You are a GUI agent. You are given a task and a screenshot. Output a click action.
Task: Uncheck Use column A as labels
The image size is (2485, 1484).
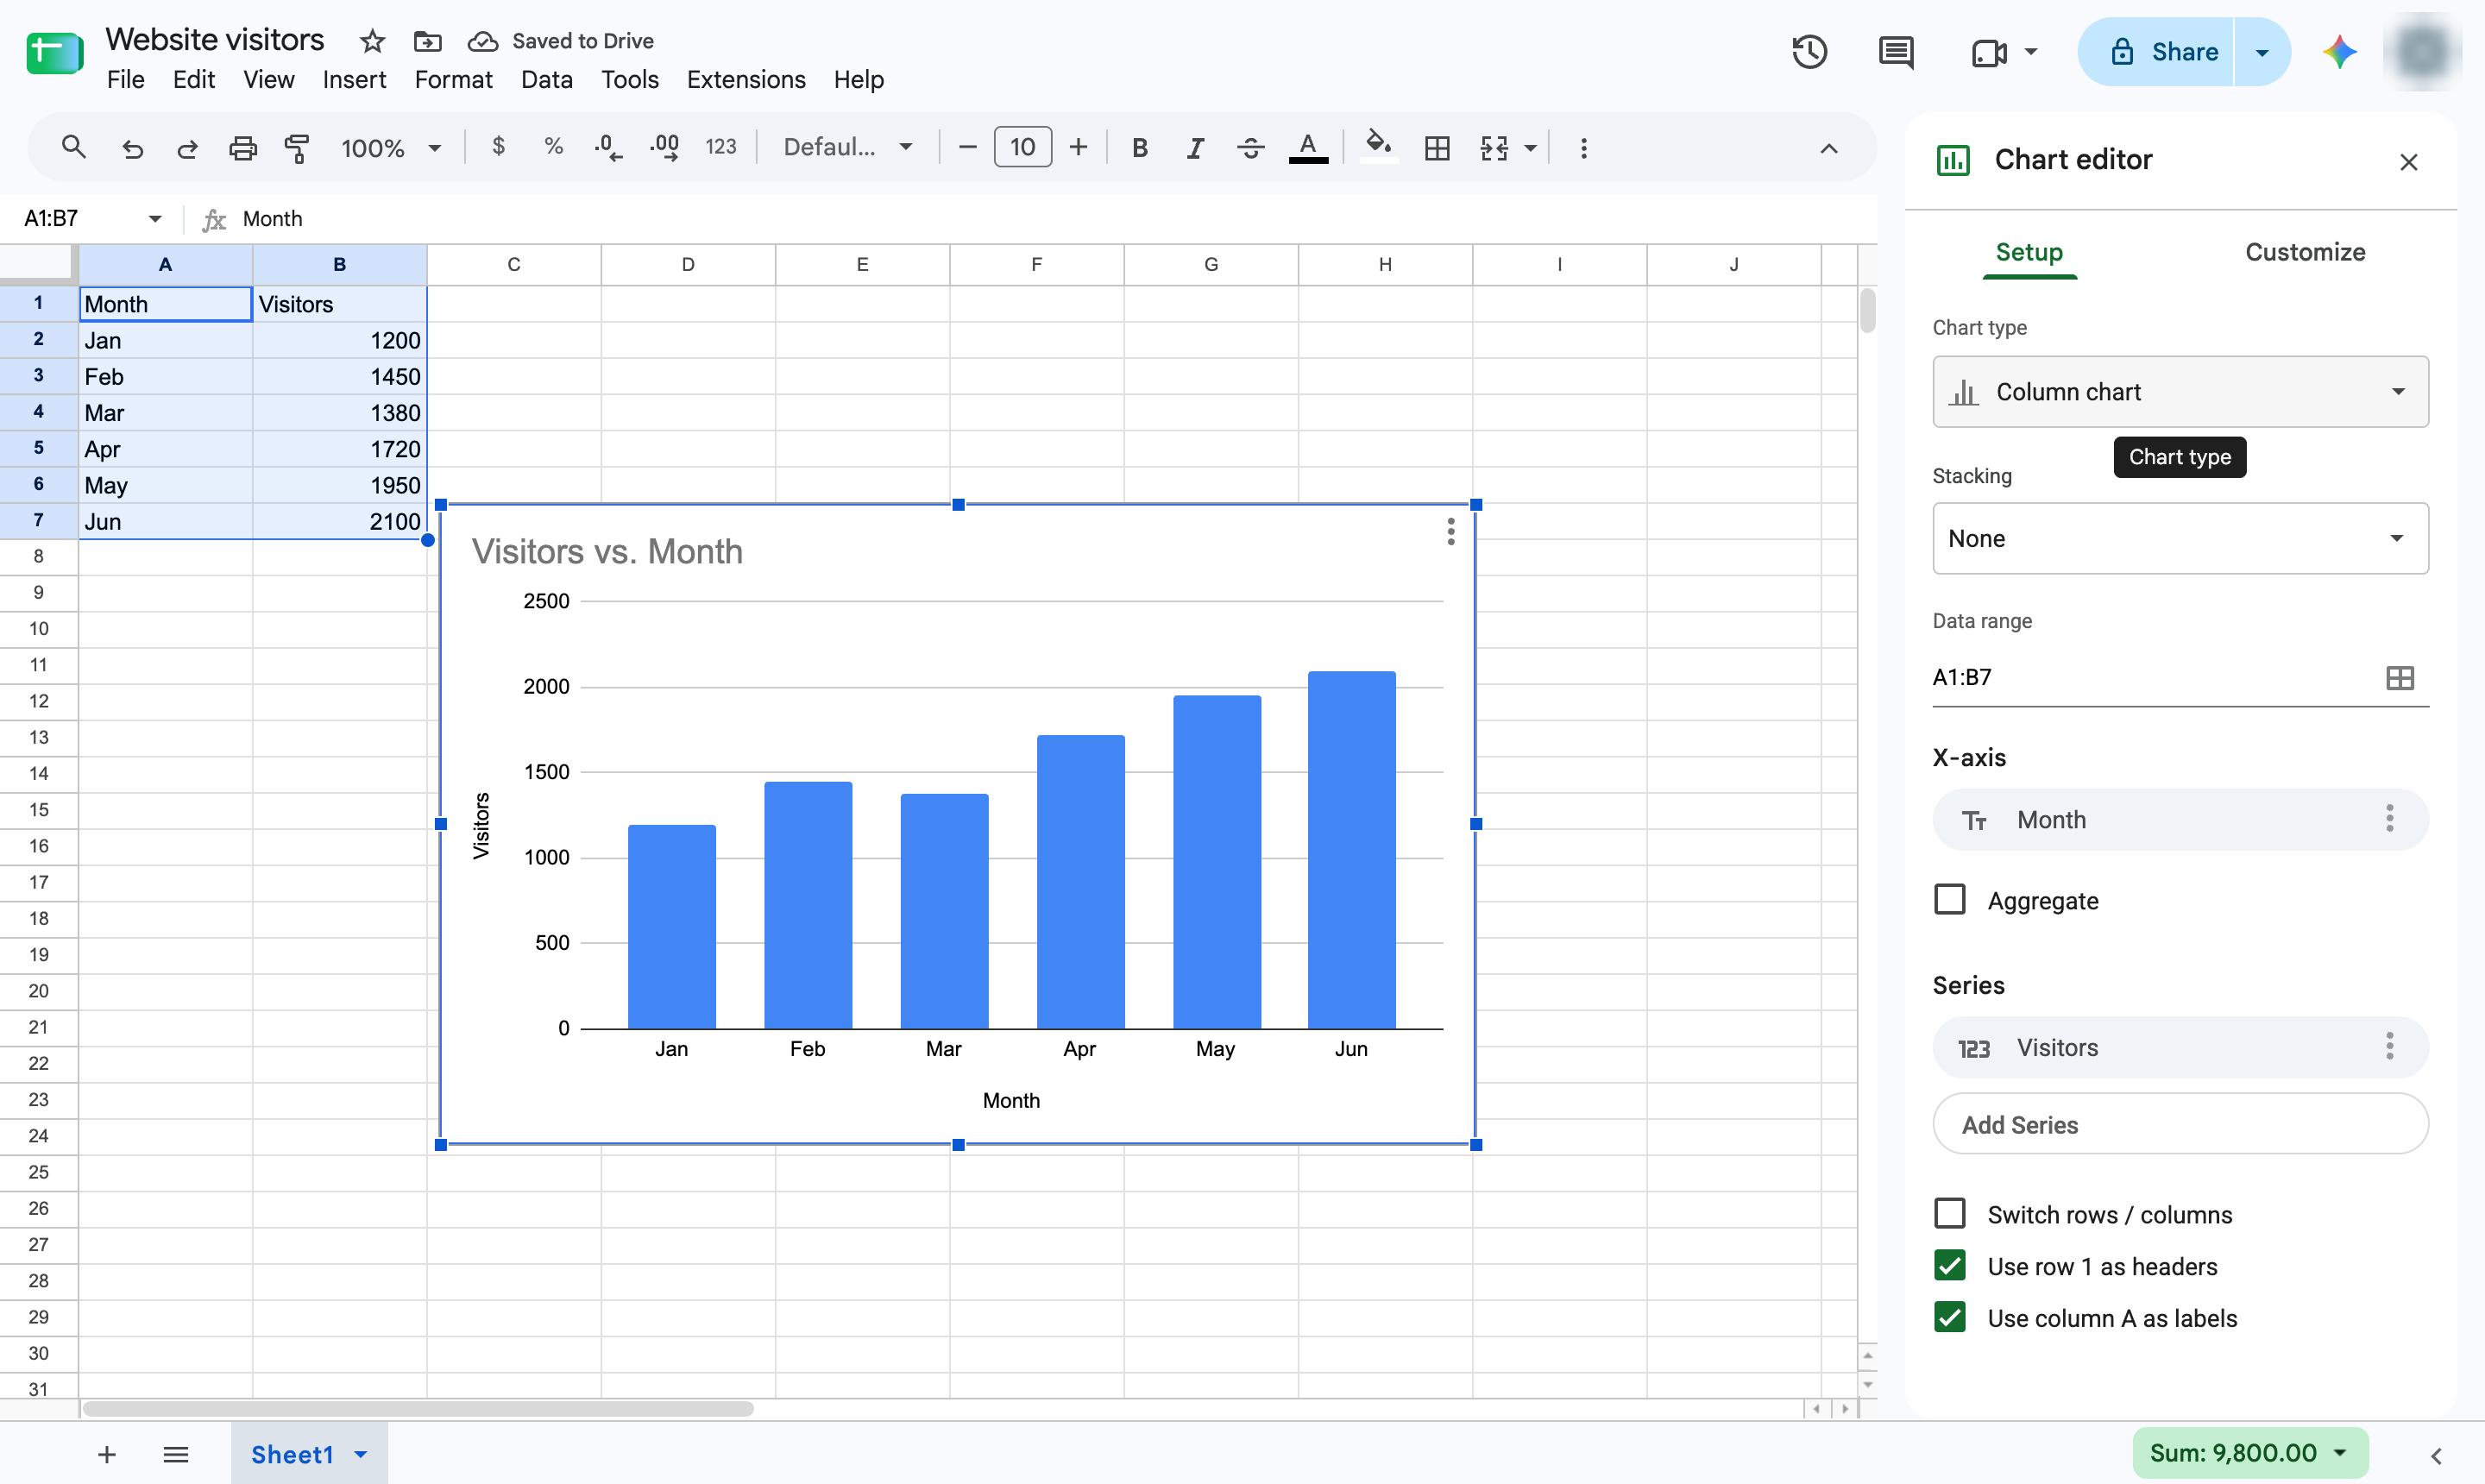(1950, 1318)
